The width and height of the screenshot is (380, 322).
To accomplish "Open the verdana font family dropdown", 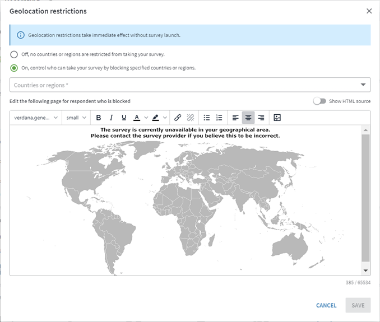I will [36, 118].
